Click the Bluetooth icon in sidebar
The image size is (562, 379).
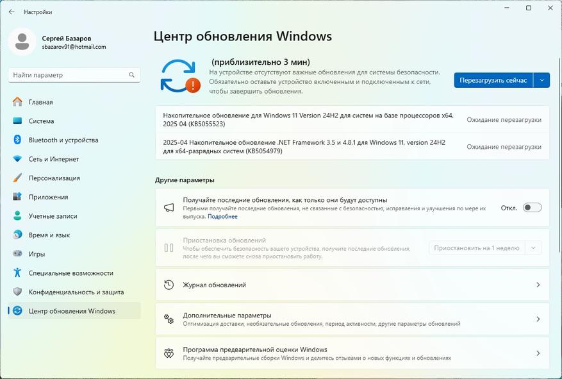click(x=17, y=140)
